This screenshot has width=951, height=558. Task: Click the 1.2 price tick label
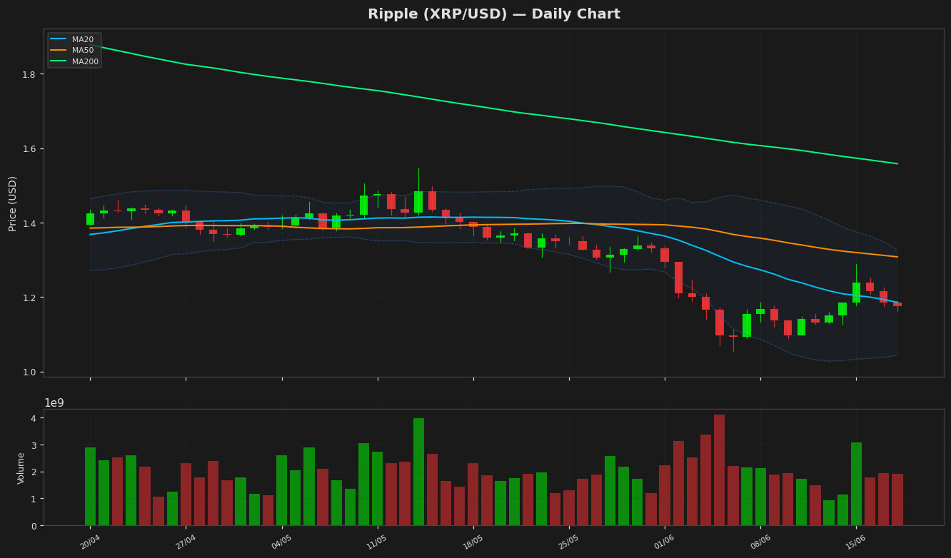point(31,298)
